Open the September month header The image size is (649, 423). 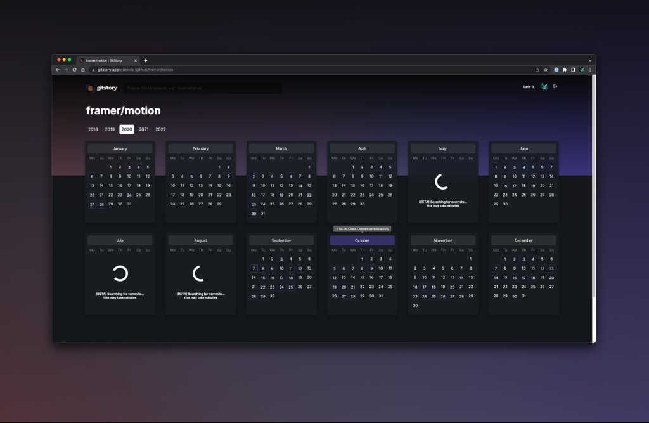[x=281, y=240]
